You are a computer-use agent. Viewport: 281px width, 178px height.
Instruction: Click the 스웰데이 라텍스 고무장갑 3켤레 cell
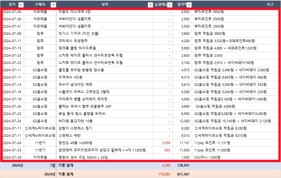pyautogui.click(x=84, y=92)
